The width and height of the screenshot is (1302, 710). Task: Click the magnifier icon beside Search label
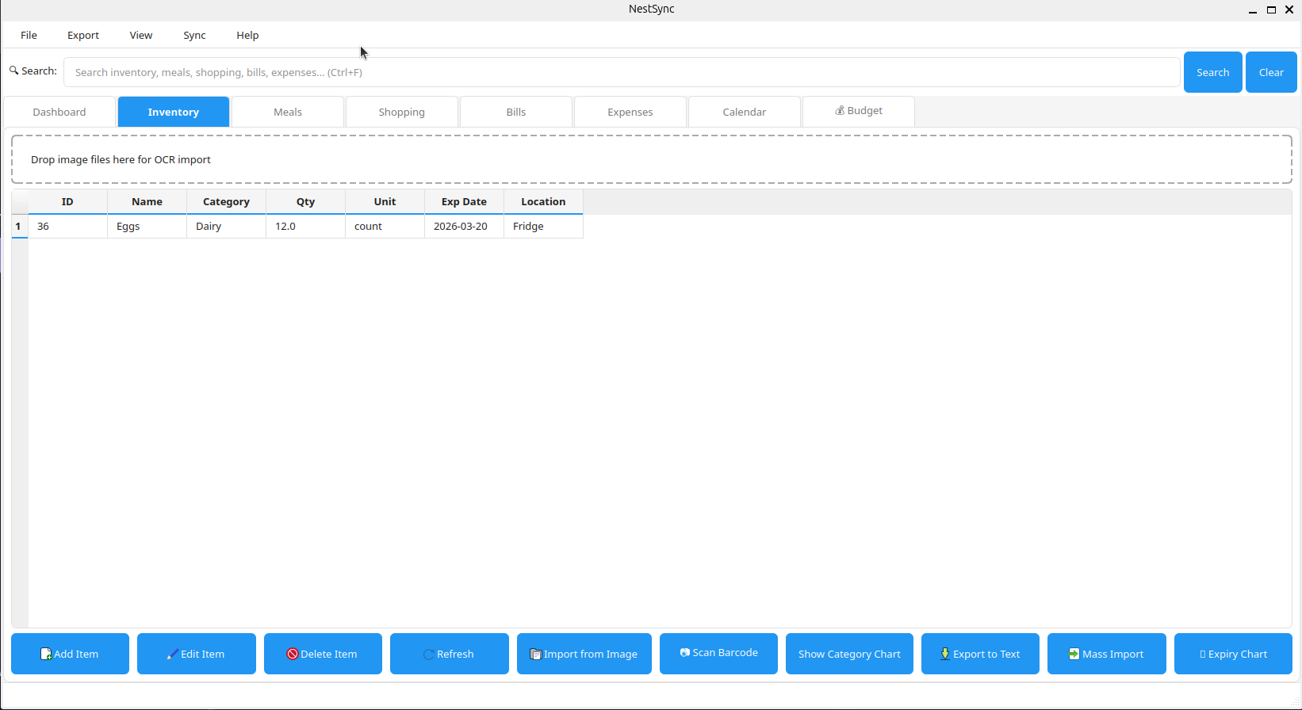pyautogui.click(x=13, y=71)
